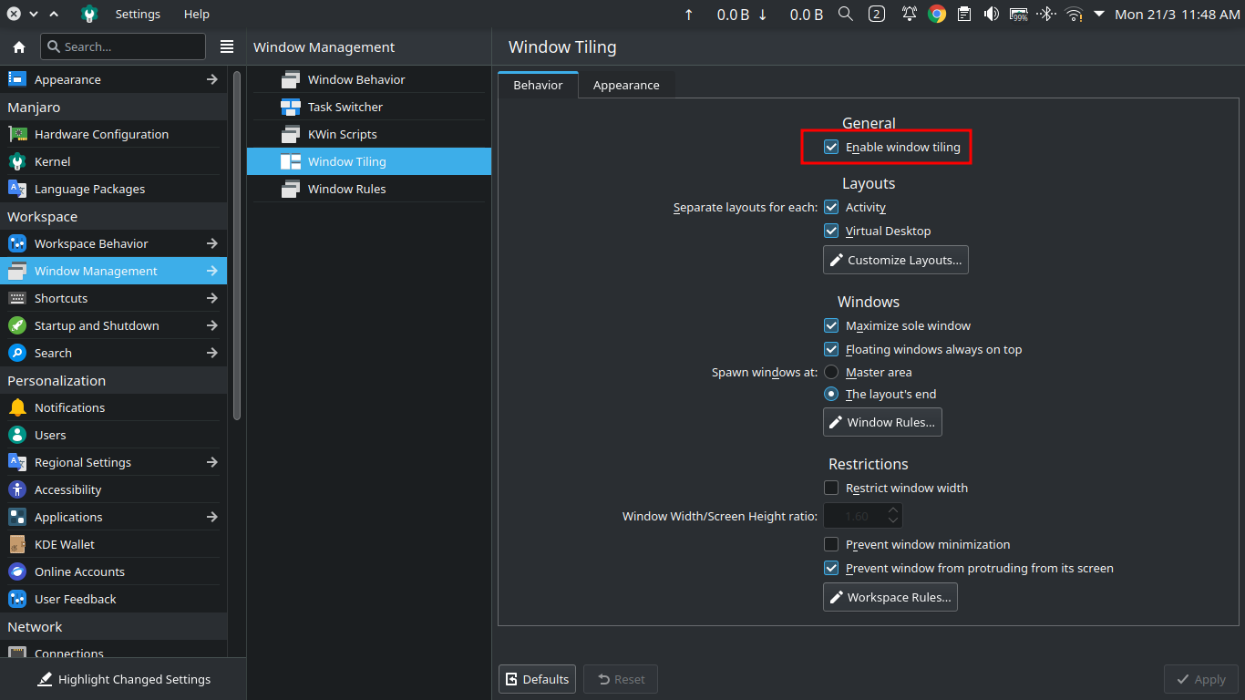The width and height of the screenshot is (1245, 700).
Task: Click the User Feedback icon
Action: (x=17, y=599)
